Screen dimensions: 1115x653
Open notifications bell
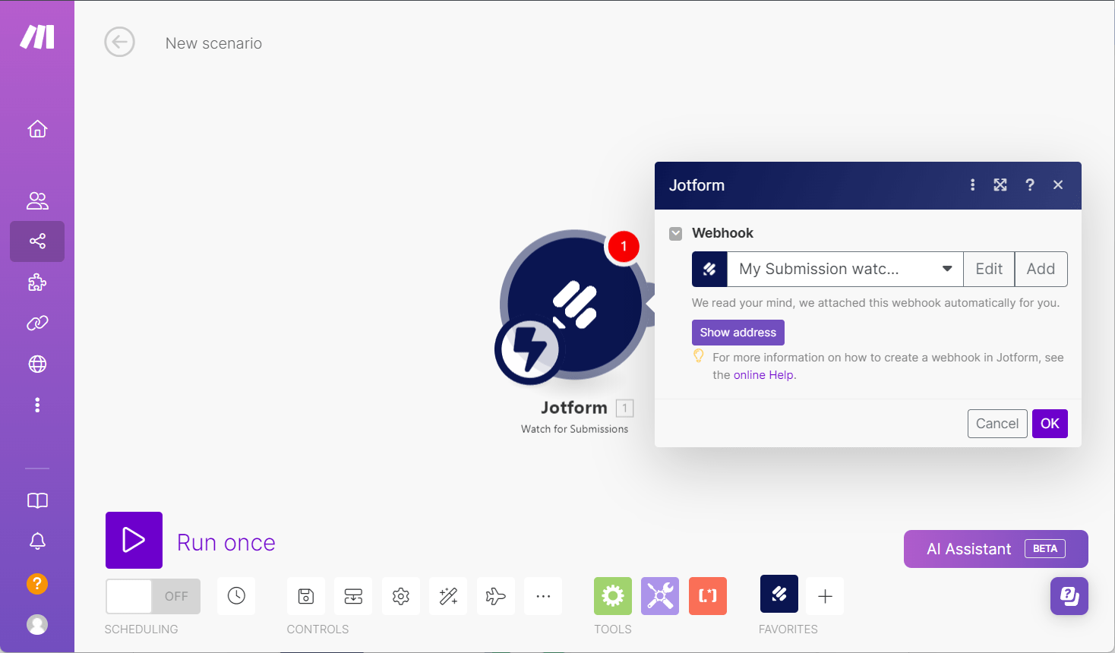coord(37,541)
